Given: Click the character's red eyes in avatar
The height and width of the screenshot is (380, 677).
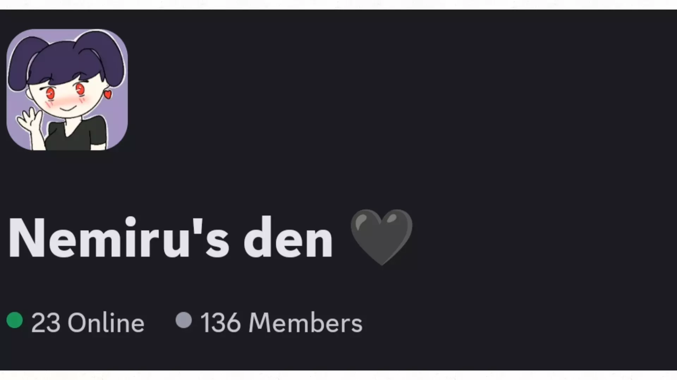Looking at the screenshot, I should [x=66, y=91].
